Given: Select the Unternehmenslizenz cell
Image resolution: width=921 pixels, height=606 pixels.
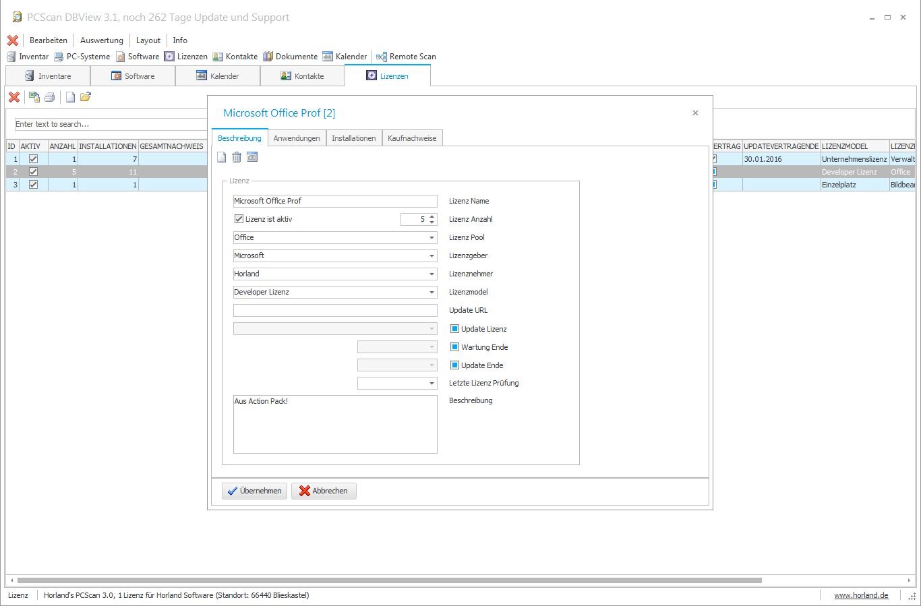Looking at the screenshot, I should [x=854, y=159].
